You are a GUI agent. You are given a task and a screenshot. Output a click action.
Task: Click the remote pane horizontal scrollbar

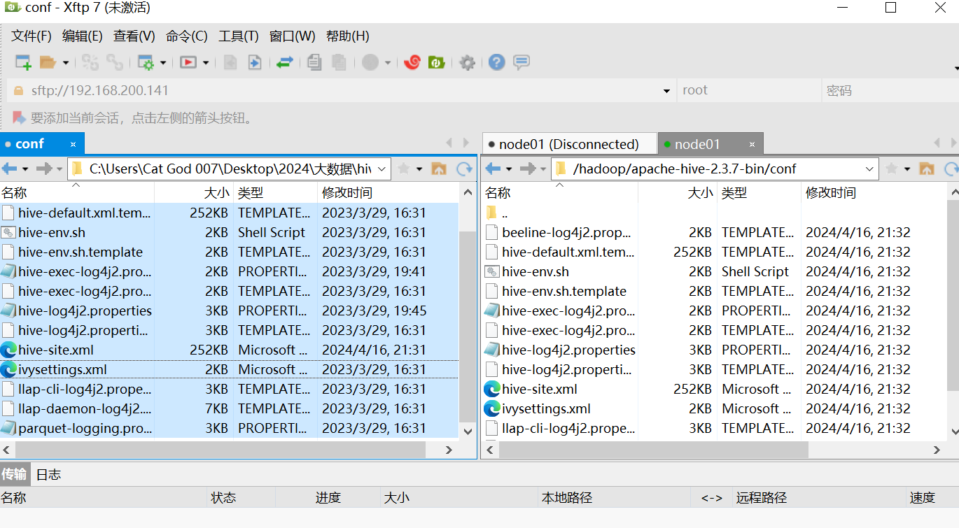(654, 450)
